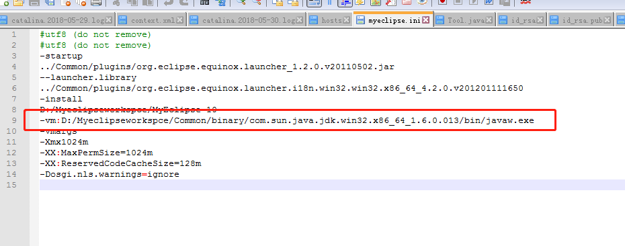Click the "--launcher.library" line
Viewport: 625px width, 246px height.
[x=88, y=77]
